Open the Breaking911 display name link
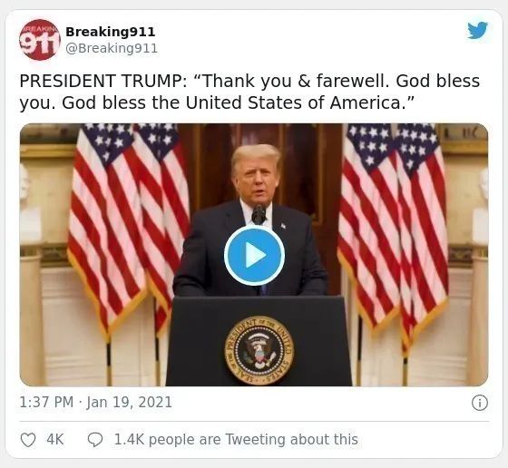 (x=111, y=32)
